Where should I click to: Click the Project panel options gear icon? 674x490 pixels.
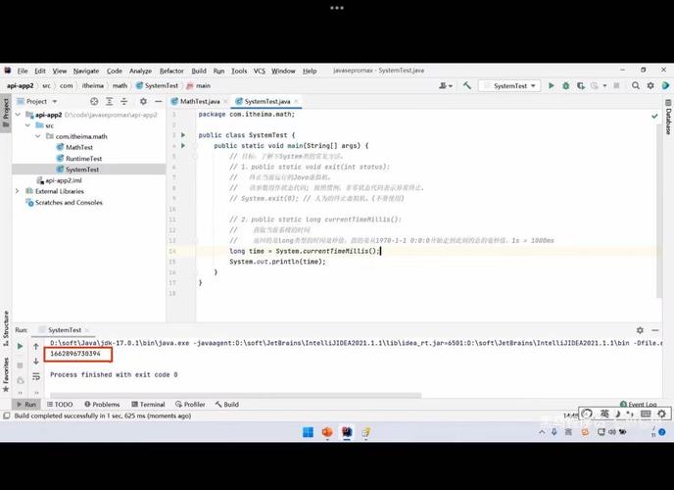tap(142, 101)
